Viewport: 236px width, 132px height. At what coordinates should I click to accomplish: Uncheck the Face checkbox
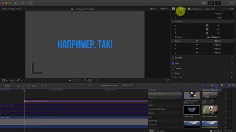(x=173, y=63)
